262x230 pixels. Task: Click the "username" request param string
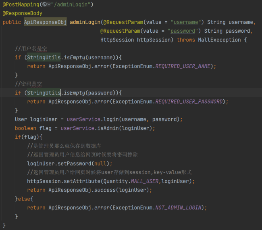pos(186,22)
